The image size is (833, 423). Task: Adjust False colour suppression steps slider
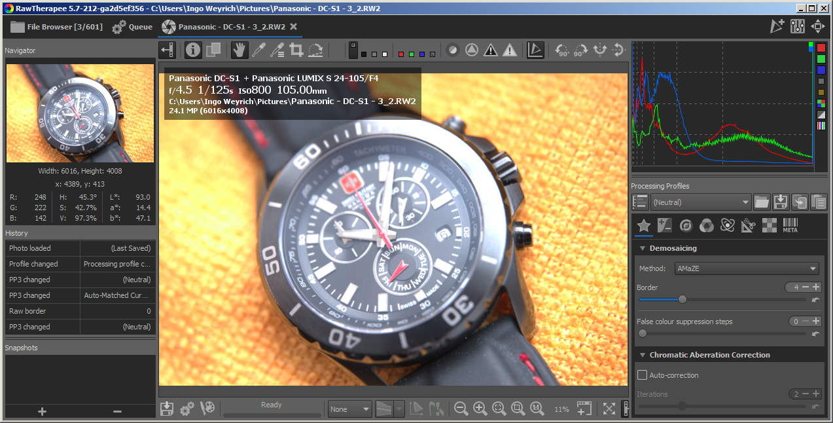722,333
